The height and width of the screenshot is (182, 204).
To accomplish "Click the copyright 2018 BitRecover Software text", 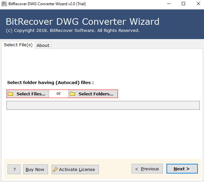I will (x=72, y=31).
